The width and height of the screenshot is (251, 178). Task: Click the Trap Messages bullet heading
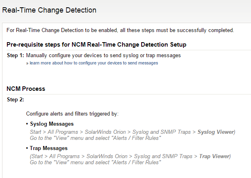tap(49, 148)
